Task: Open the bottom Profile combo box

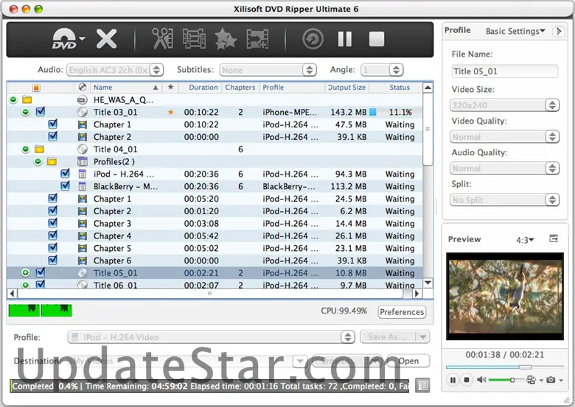Action: point(211,337)
